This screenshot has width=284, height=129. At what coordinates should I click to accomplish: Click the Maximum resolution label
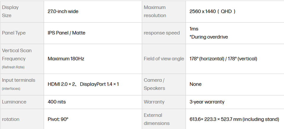pos(155,11)
